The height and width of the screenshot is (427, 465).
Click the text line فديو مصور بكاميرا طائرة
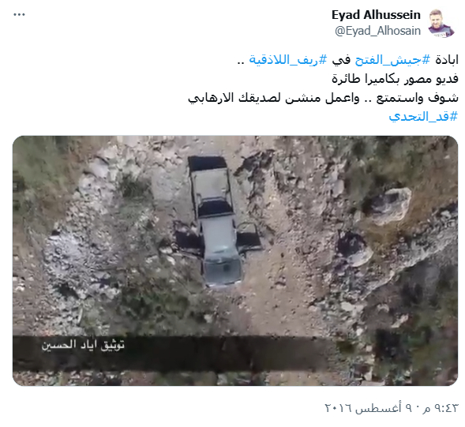(395, 79)
